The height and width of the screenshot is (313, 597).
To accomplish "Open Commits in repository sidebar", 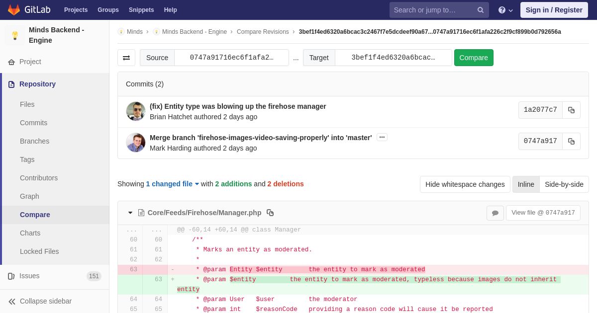I will (33, 123).
